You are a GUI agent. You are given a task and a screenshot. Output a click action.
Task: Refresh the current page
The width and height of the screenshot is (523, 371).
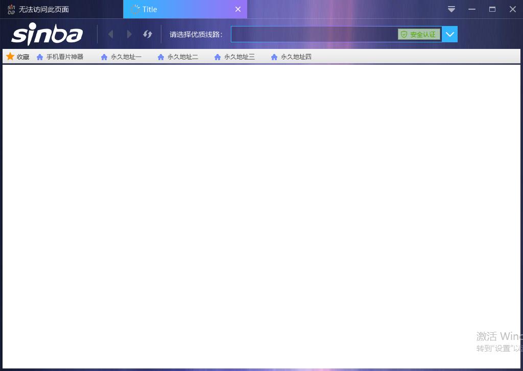[148, 34]
